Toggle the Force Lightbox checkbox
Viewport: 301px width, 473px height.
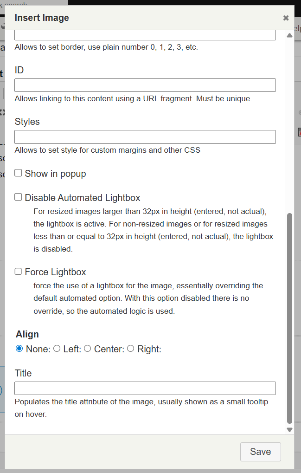(x=19, y=272)
